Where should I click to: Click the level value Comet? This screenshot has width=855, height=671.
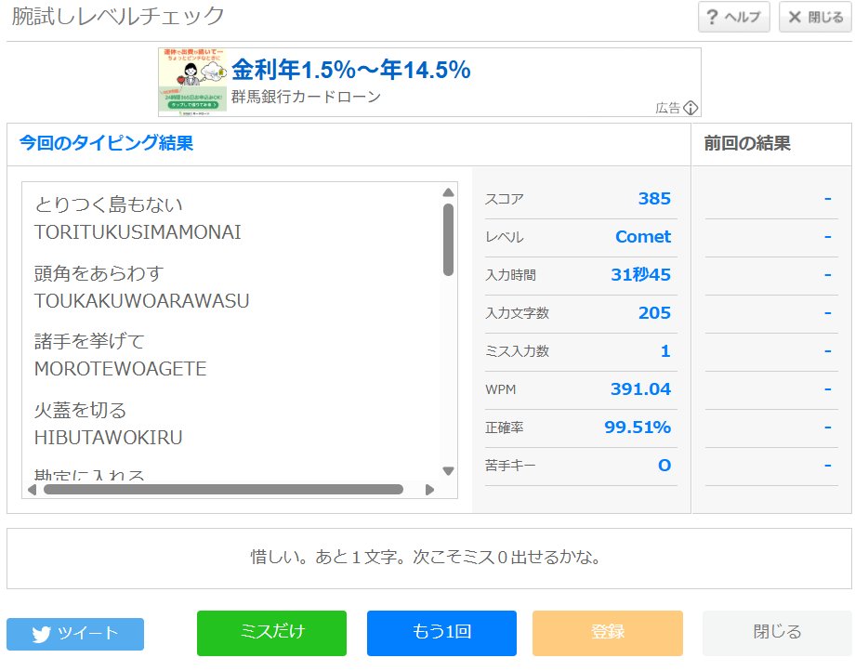(x=643, y=237)
